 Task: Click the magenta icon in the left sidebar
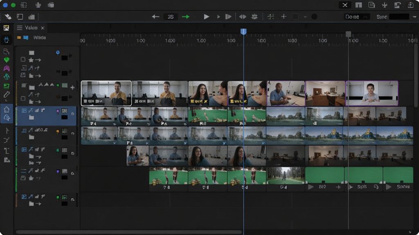click(x=7, y=68)
